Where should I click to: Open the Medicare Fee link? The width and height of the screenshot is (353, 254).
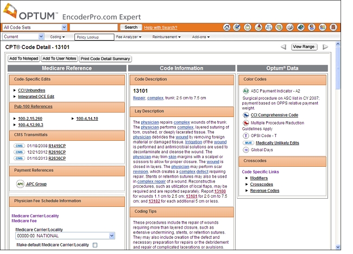point(24,221)
